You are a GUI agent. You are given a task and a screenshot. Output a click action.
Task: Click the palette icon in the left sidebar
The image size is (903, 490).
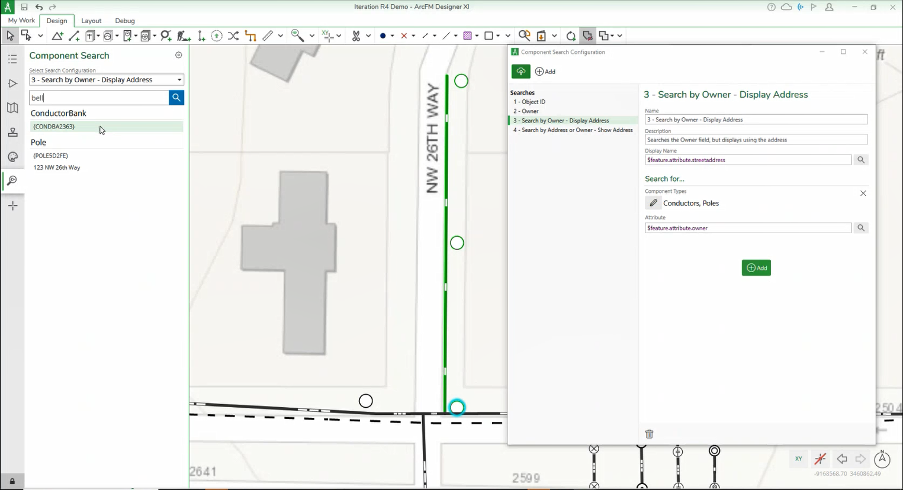13,157
